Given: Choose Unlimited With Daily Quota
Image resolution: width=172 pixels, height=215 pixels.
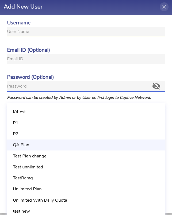Looking at the screenshot, I should 40,200.
